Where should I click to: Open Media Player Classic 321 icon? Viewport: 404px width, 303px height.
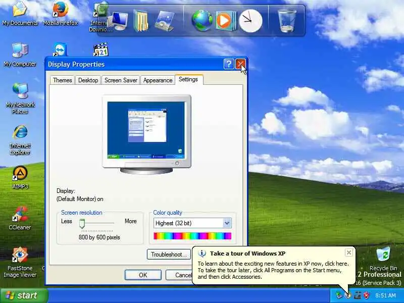click(x=101, y=49)
